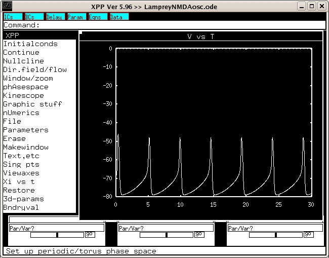Open the Param window button
This screenshot has height=258, width=329.
76,17
